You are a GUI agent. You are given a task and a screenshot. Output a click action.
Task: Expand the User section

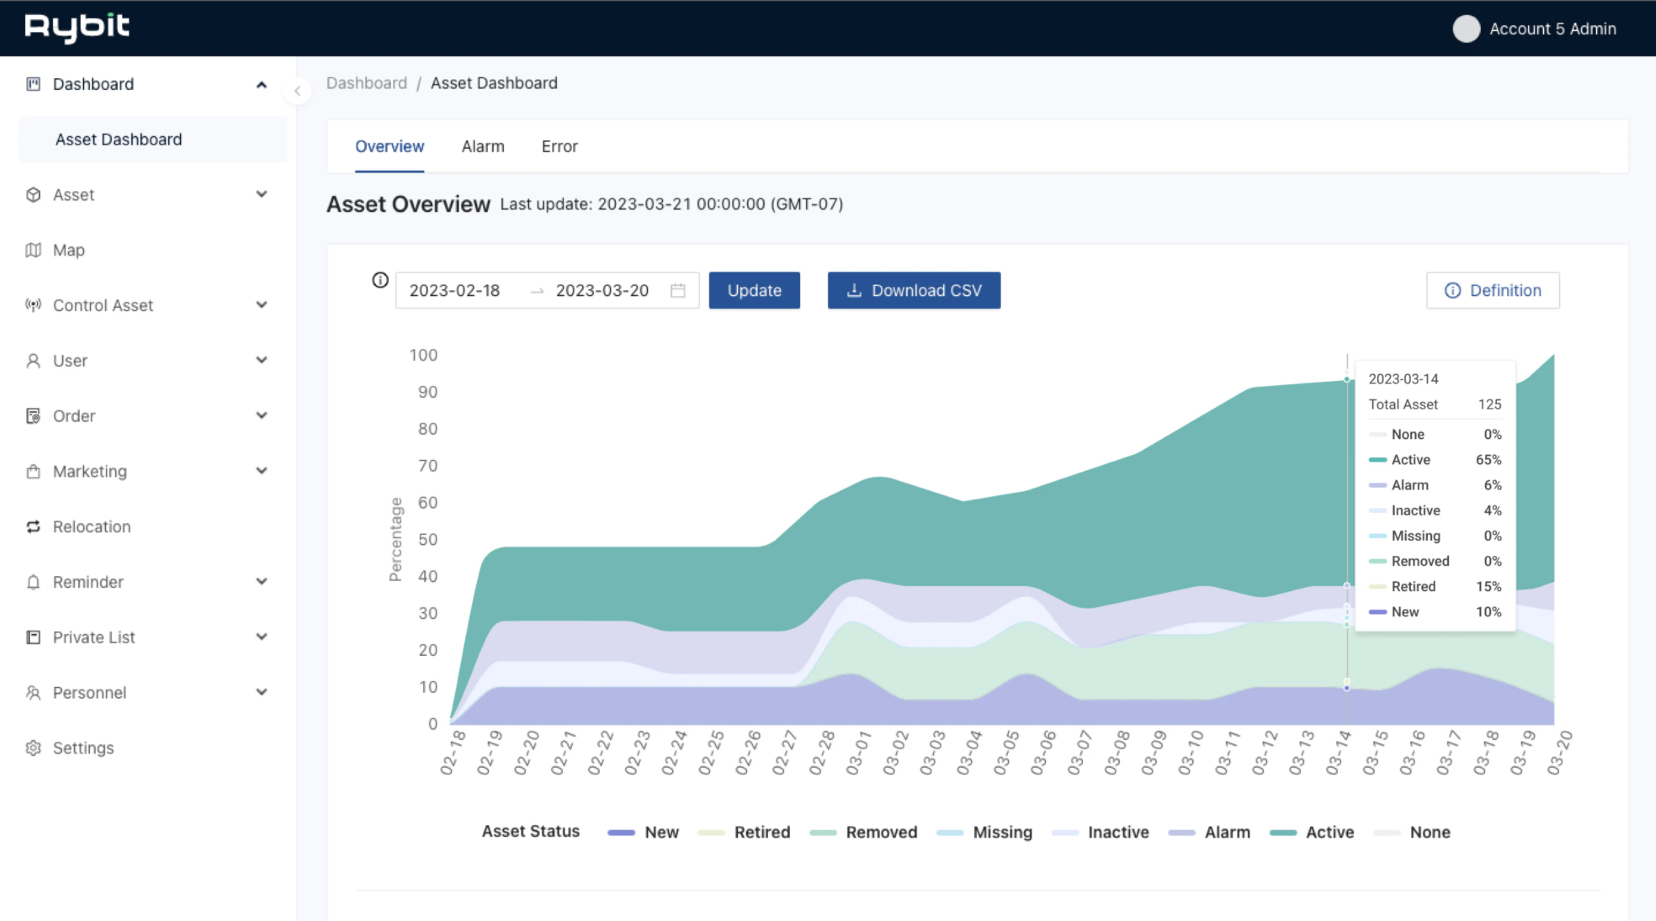(261, 360)
